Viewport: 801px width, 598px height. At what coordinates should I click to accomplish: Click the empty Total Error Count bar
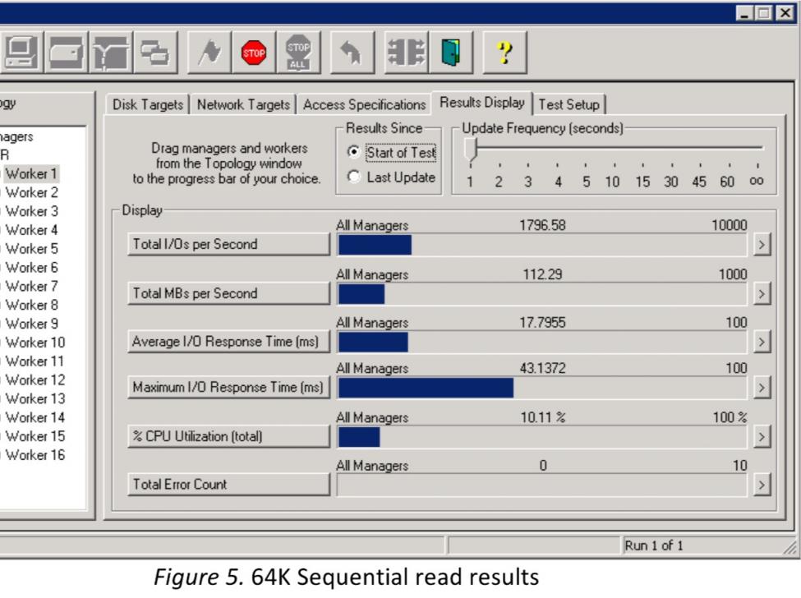pyautogui.click(x=542, y=485)
